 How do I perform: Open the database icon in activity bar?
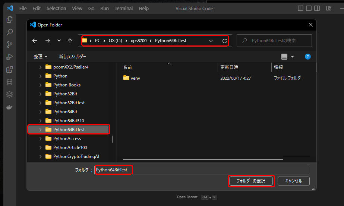[x=9, y=82]
